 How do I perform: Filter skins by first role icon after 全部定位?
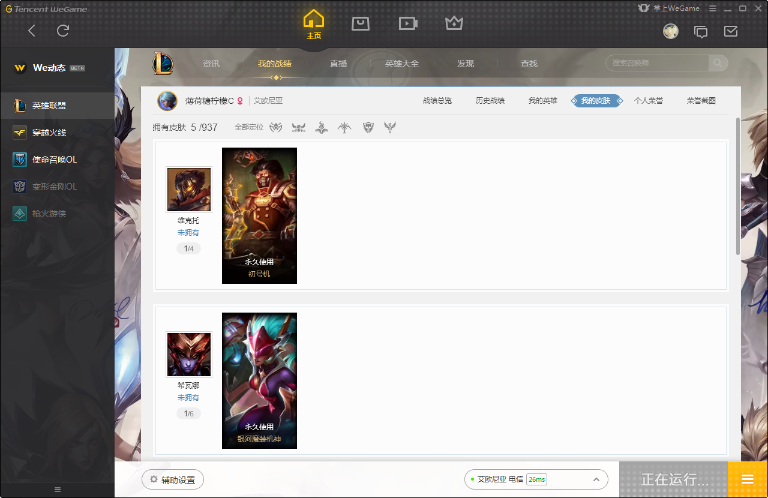coord(275,127)
